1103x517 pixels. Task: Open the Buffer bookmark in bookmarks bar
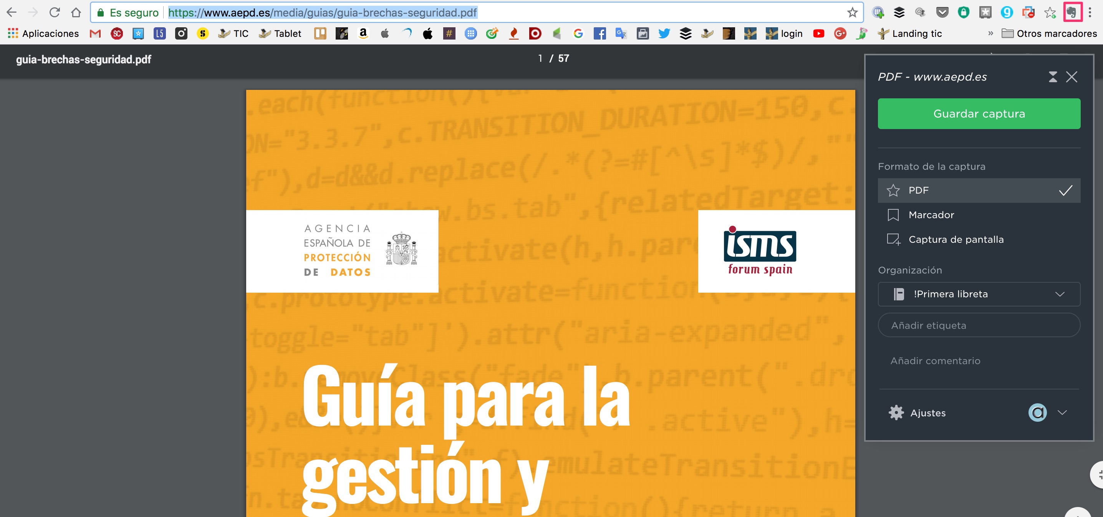point(686,33)
